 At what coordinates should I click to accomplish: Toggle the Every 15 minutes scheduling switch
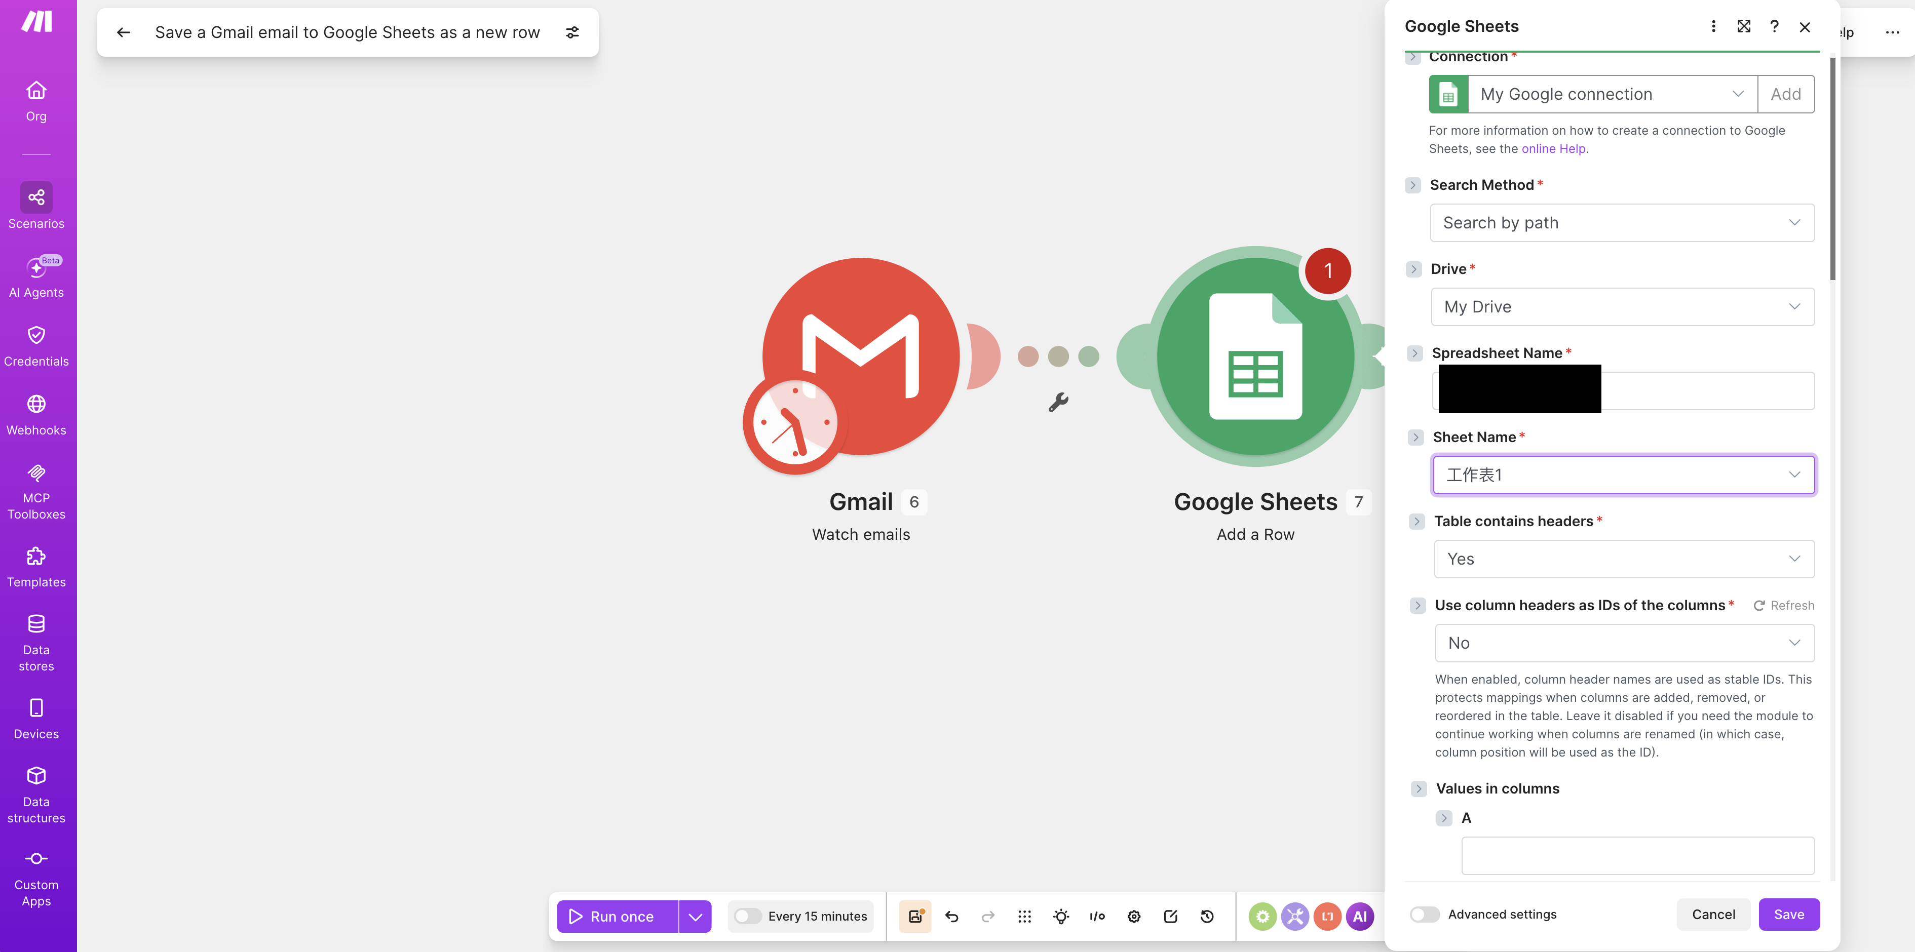click(748, 917)
